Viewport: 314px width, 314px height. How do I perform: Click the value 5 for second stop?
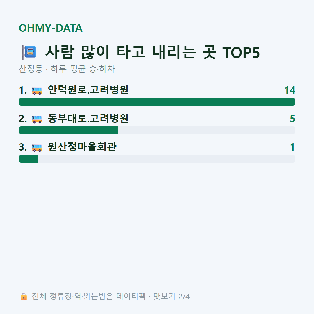pyautogui.click(x=292, y=119)
